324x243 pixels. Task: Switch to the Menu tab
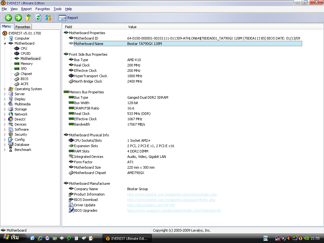point(7,26)
